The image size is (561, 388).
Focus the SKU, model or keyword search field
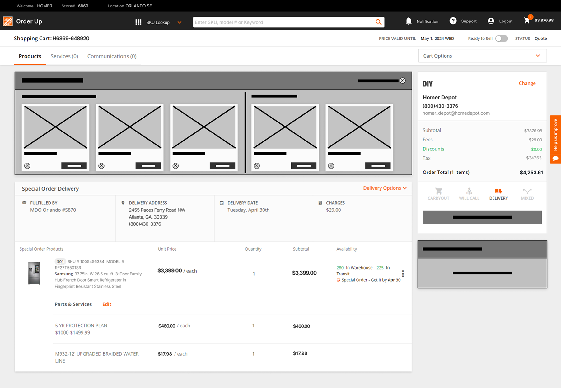pos(284,22)
